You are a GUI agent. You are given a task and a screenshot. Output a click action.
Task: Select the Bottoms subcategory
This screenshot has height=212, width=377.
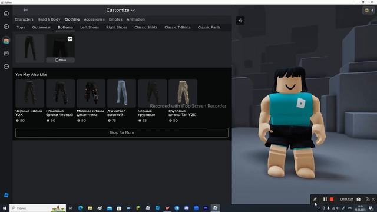point(65,27)
